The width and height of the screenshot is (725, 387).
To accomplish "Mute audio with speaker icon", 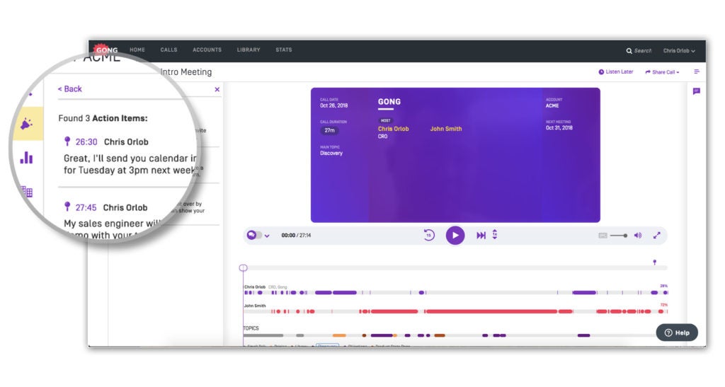I will [638, 236].
